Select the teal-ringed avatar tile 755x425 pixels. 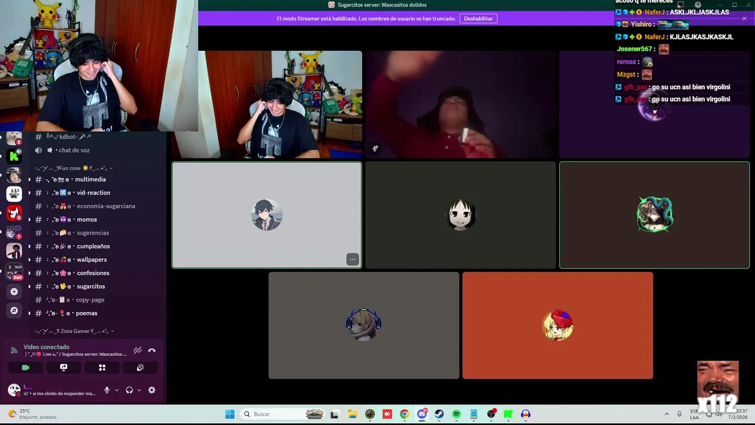[x=654, y=215]
